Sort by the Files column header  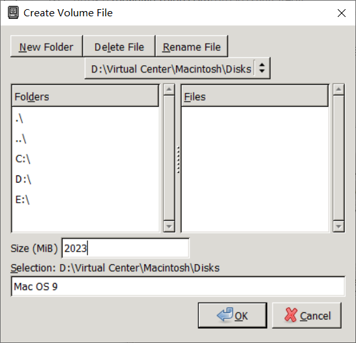[x=255, y=96]
